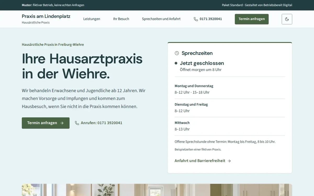This screenshot has height=196, width=314.
Task: Click the practice interior photo
Action: coord(157,190)
